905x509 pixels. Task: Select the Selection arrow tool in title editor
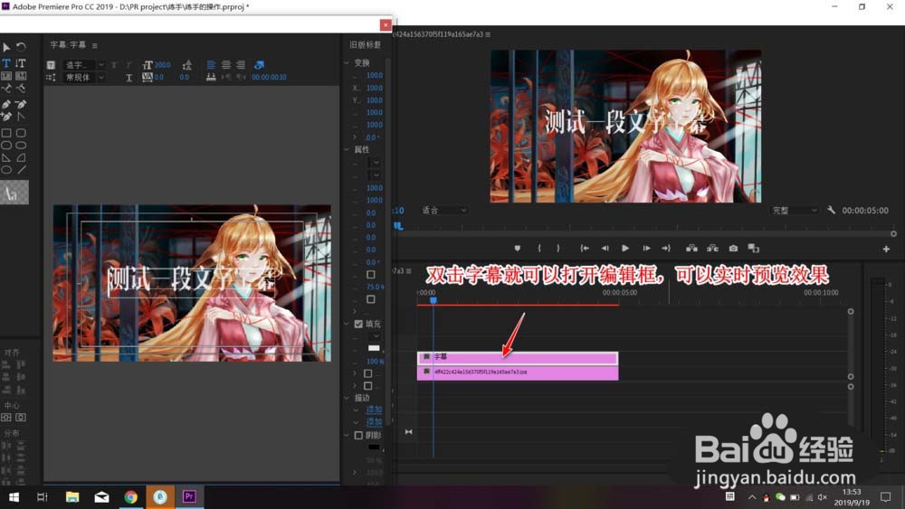[6, 47]
